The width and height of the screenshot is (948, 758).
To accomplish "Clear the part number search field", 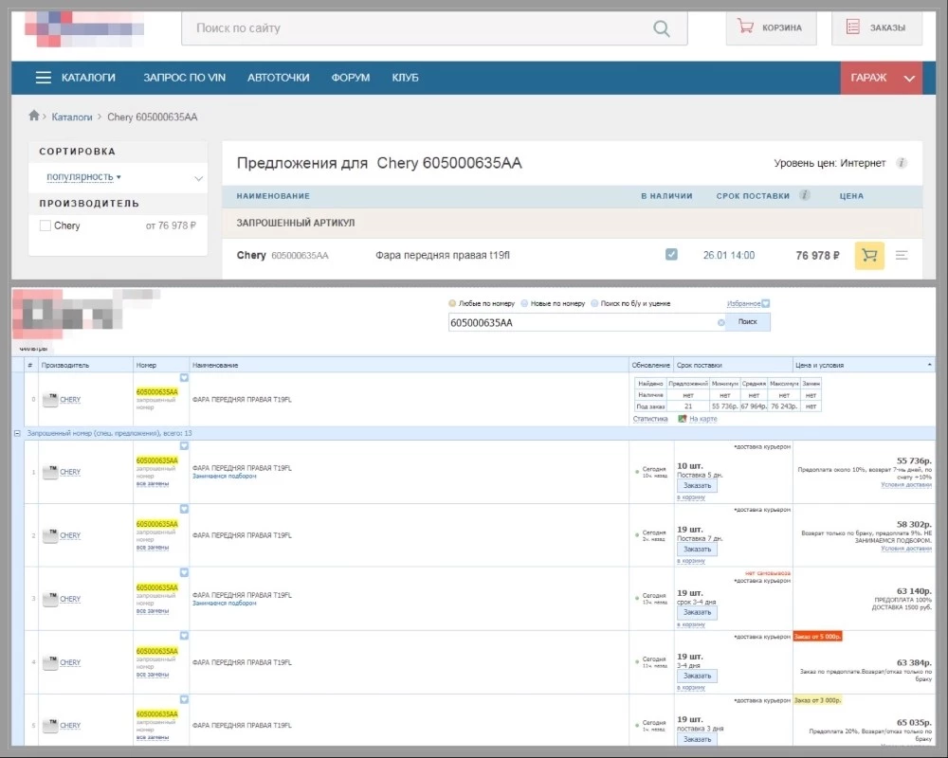I will [x=720, y=323].
